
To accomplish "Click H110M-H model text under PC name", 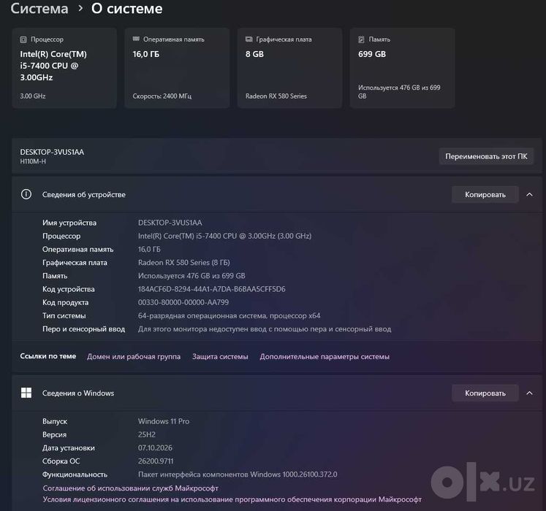I will 33,161.
